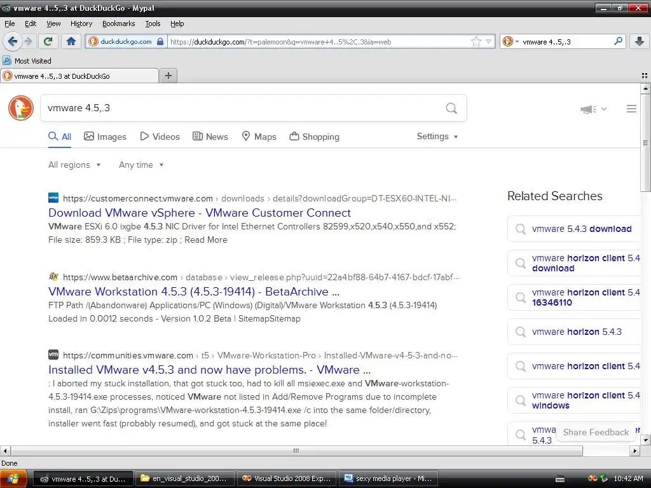This screenshot has width=651, height=488.
Task: Bookmark this page with the star icon
Action: (476, 41)
